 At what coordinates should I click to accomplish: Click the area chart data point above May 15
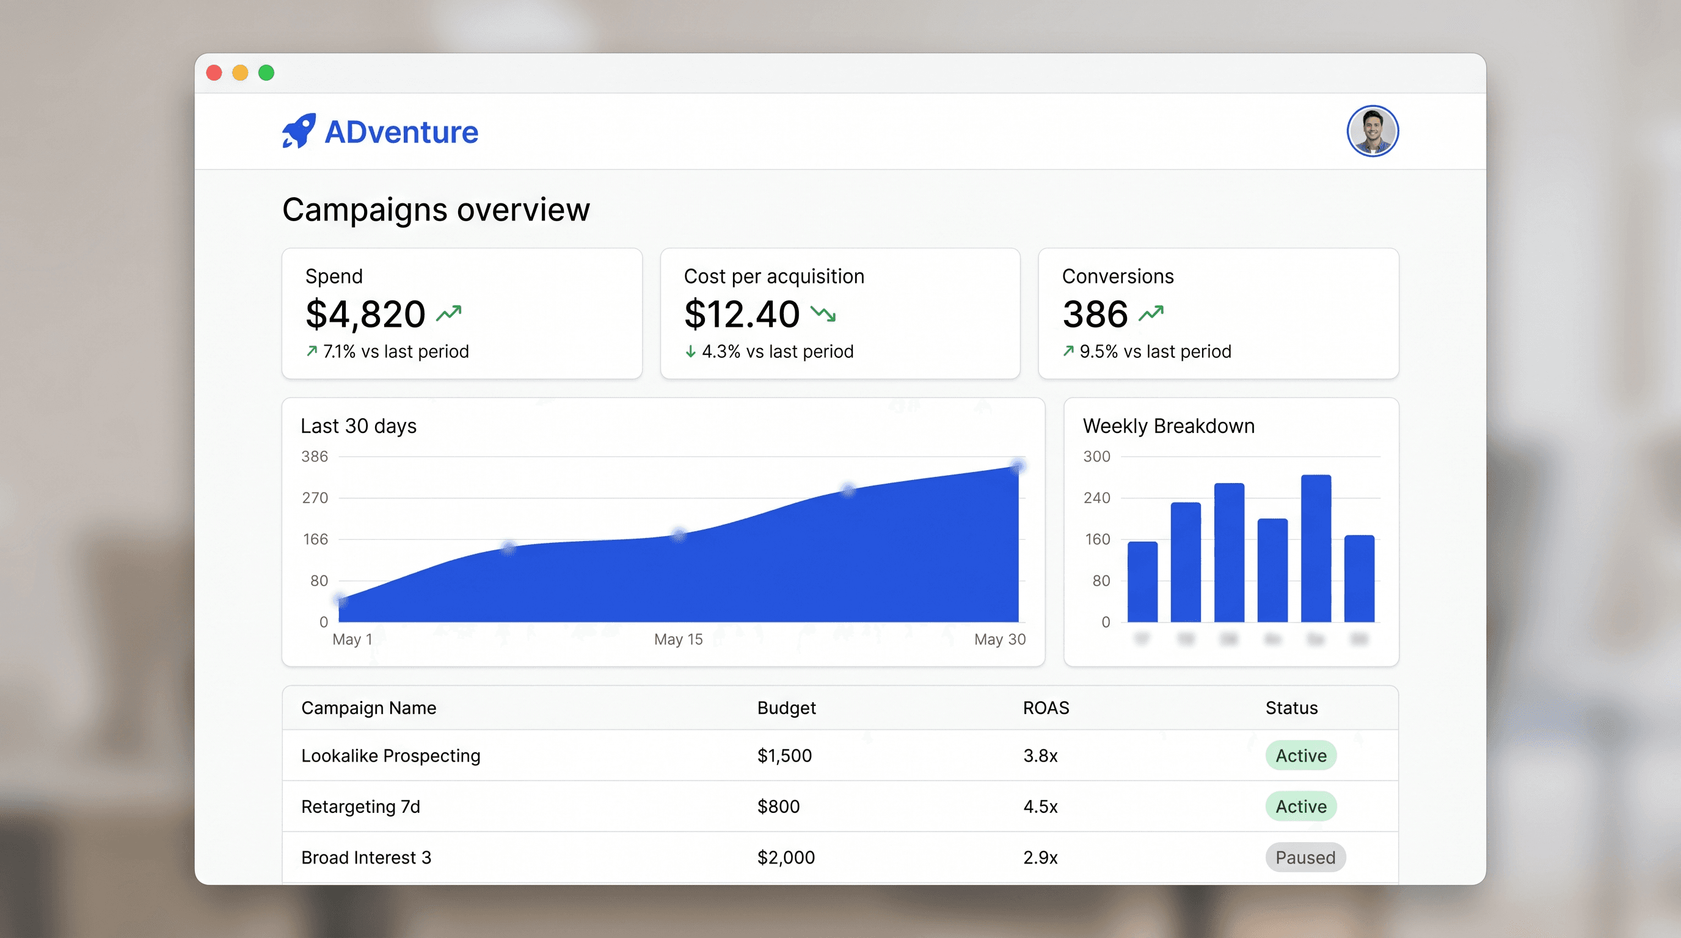[679, 535]
